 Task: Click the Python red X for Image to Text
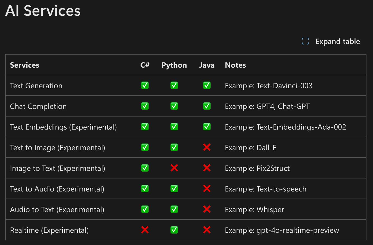click(x=174, y=168)
